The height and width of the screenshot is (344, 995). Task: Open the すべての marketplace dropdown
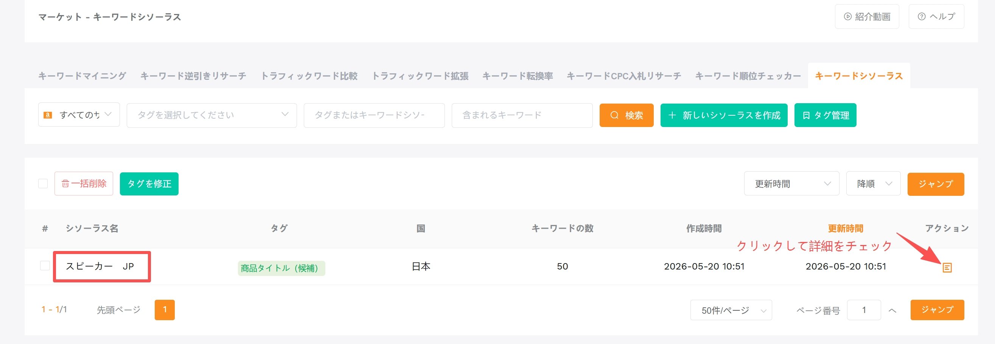79,115
